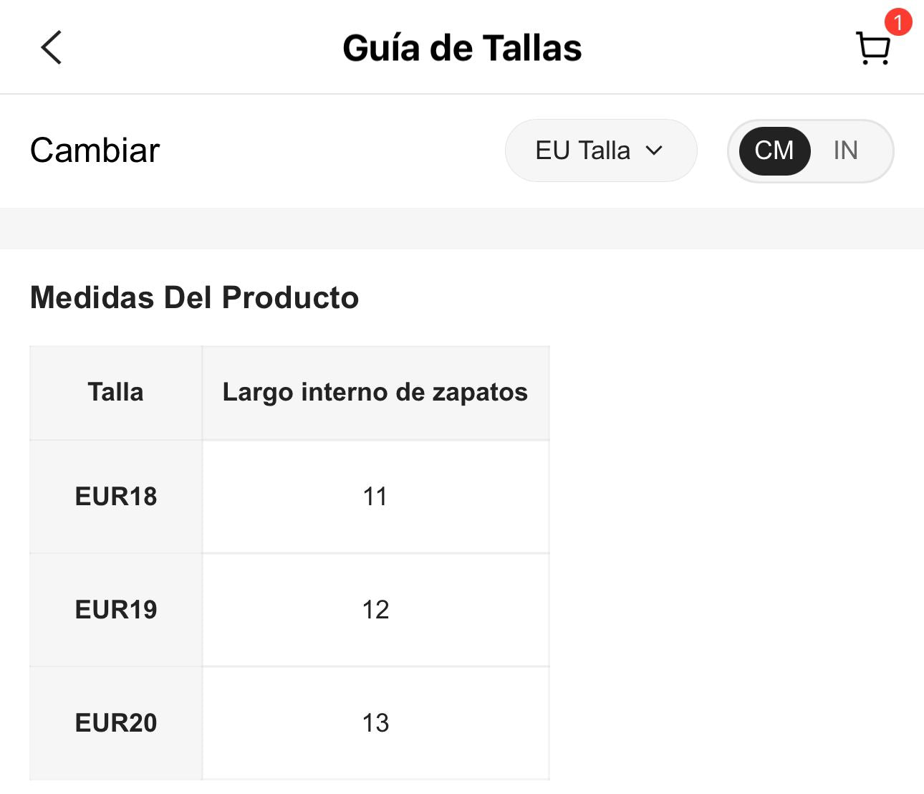Select the EUR18 size row label
The width and height of the screenshot is (924, 794).
point(116,497)
